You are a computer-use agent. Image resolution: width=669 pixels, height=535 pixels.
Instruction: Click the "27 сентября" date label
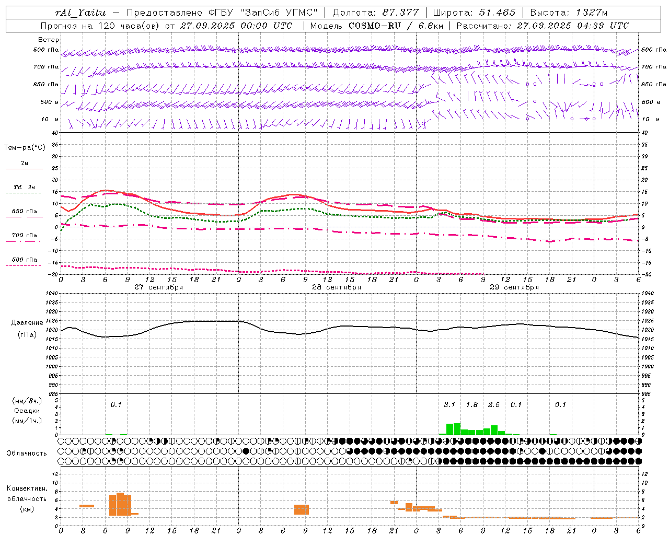tap(158, 287)
